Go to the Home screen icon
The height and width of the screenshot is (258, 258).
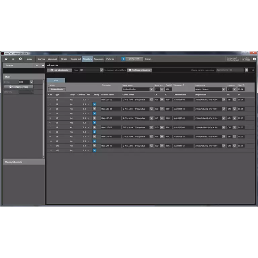coord(6,59)
